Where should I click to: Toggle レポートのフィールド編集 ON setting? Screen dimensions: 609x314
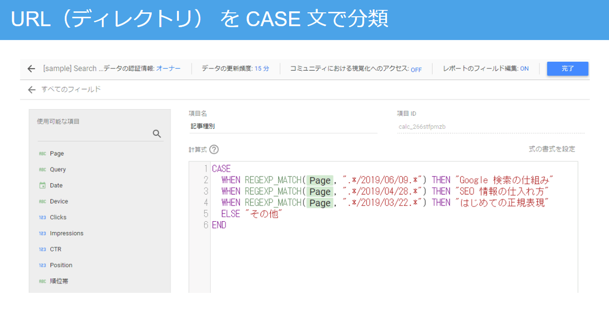pos(524,68)
